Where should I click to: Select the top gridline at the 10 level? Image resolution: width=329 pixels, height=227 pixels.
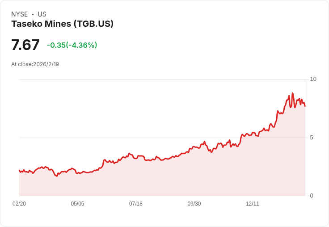pyautogui.click(x=162, y=79)
